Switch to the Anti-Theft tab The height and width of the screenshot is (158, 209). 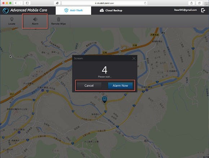(x=74, y=10)
